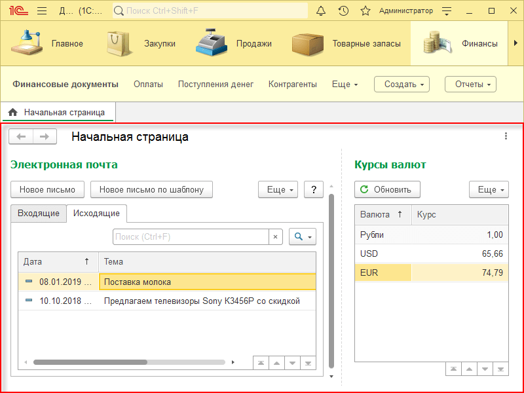Click the question mark help button

[x=314, y=189]
